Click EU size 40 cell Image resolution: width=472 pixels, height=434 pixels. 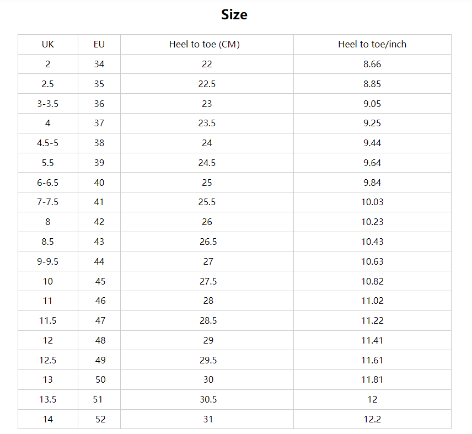coord(99,183)
